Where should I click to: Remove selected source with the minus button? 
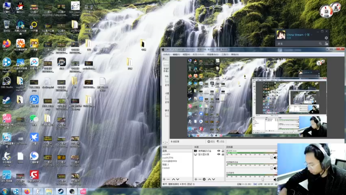[200, 179]
